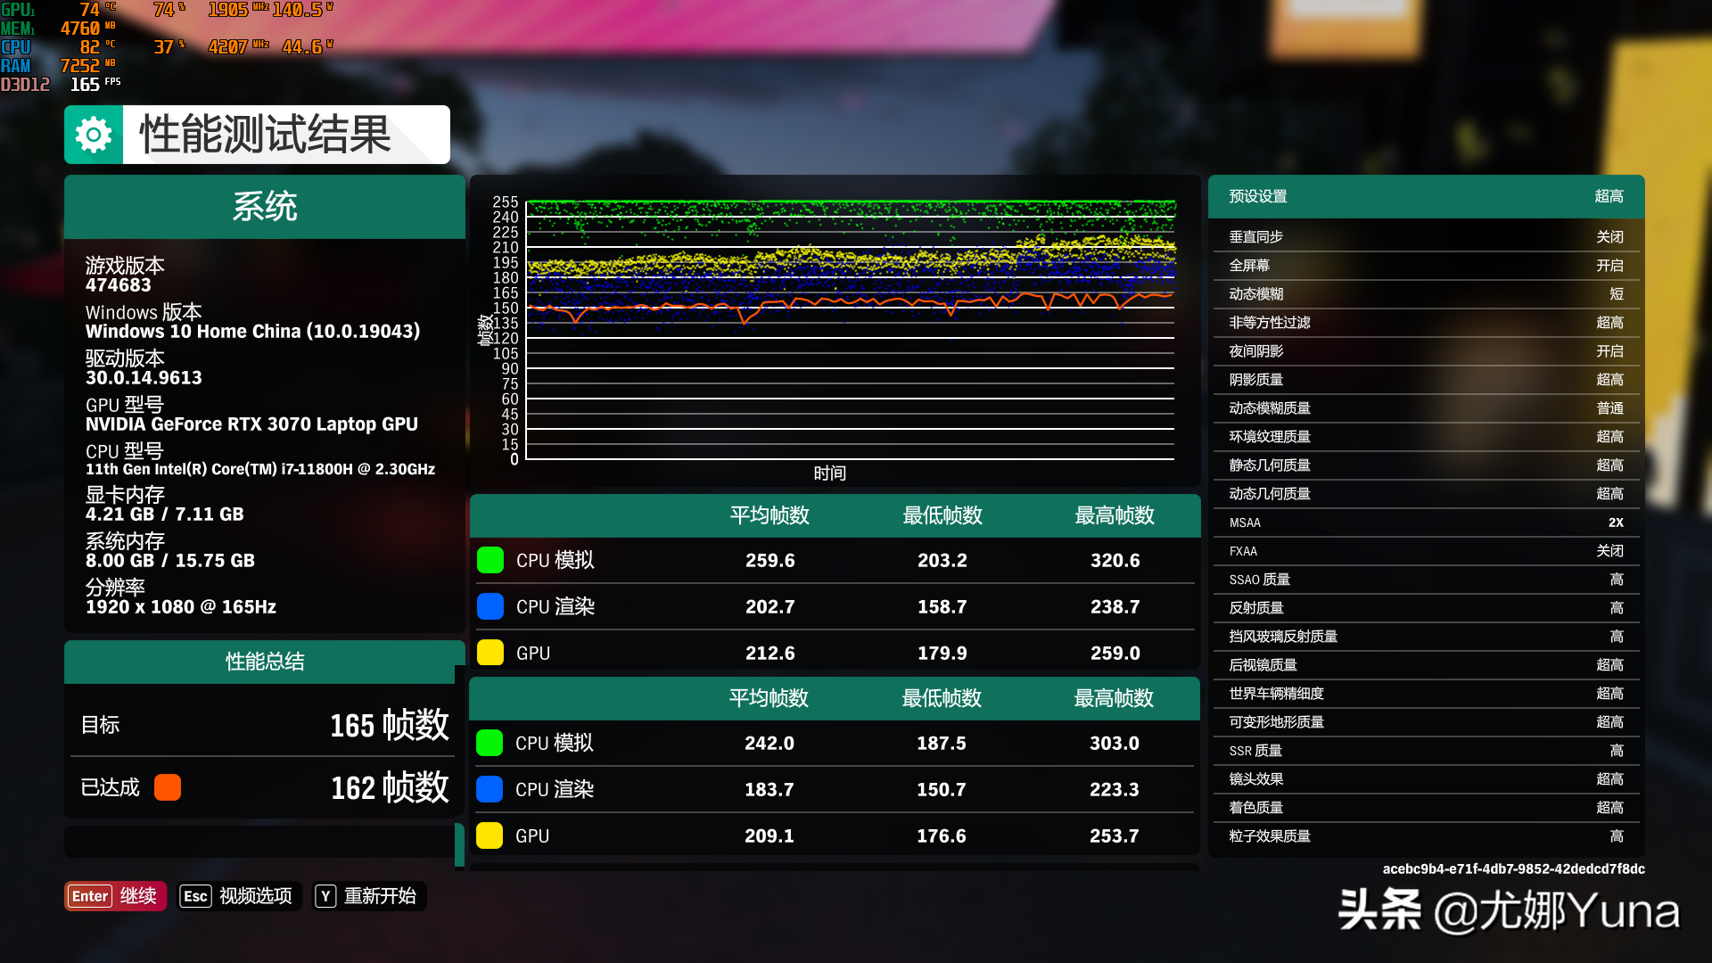Click the 显卡内存 4.21 GB / 7.11 GB text
Screen dimensions: 1712x963
[x=165, y=505]
